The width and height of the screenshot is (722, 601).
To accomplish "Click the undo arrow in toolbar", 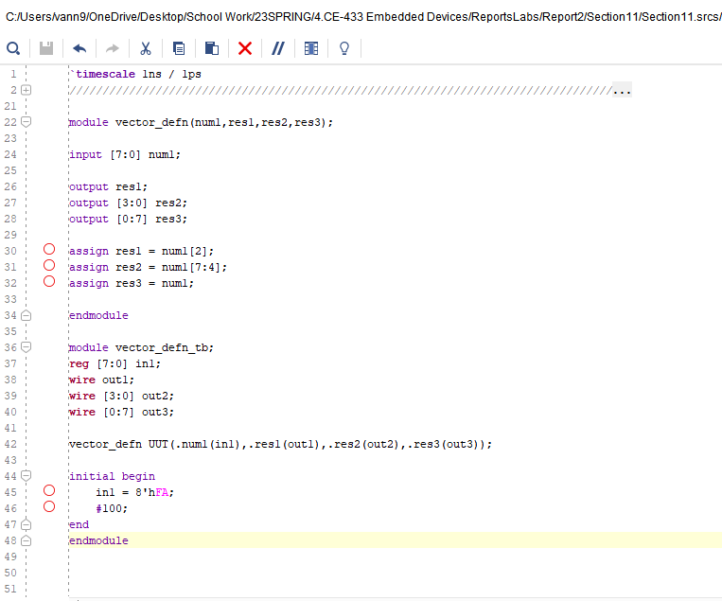I will pos(79,48).
